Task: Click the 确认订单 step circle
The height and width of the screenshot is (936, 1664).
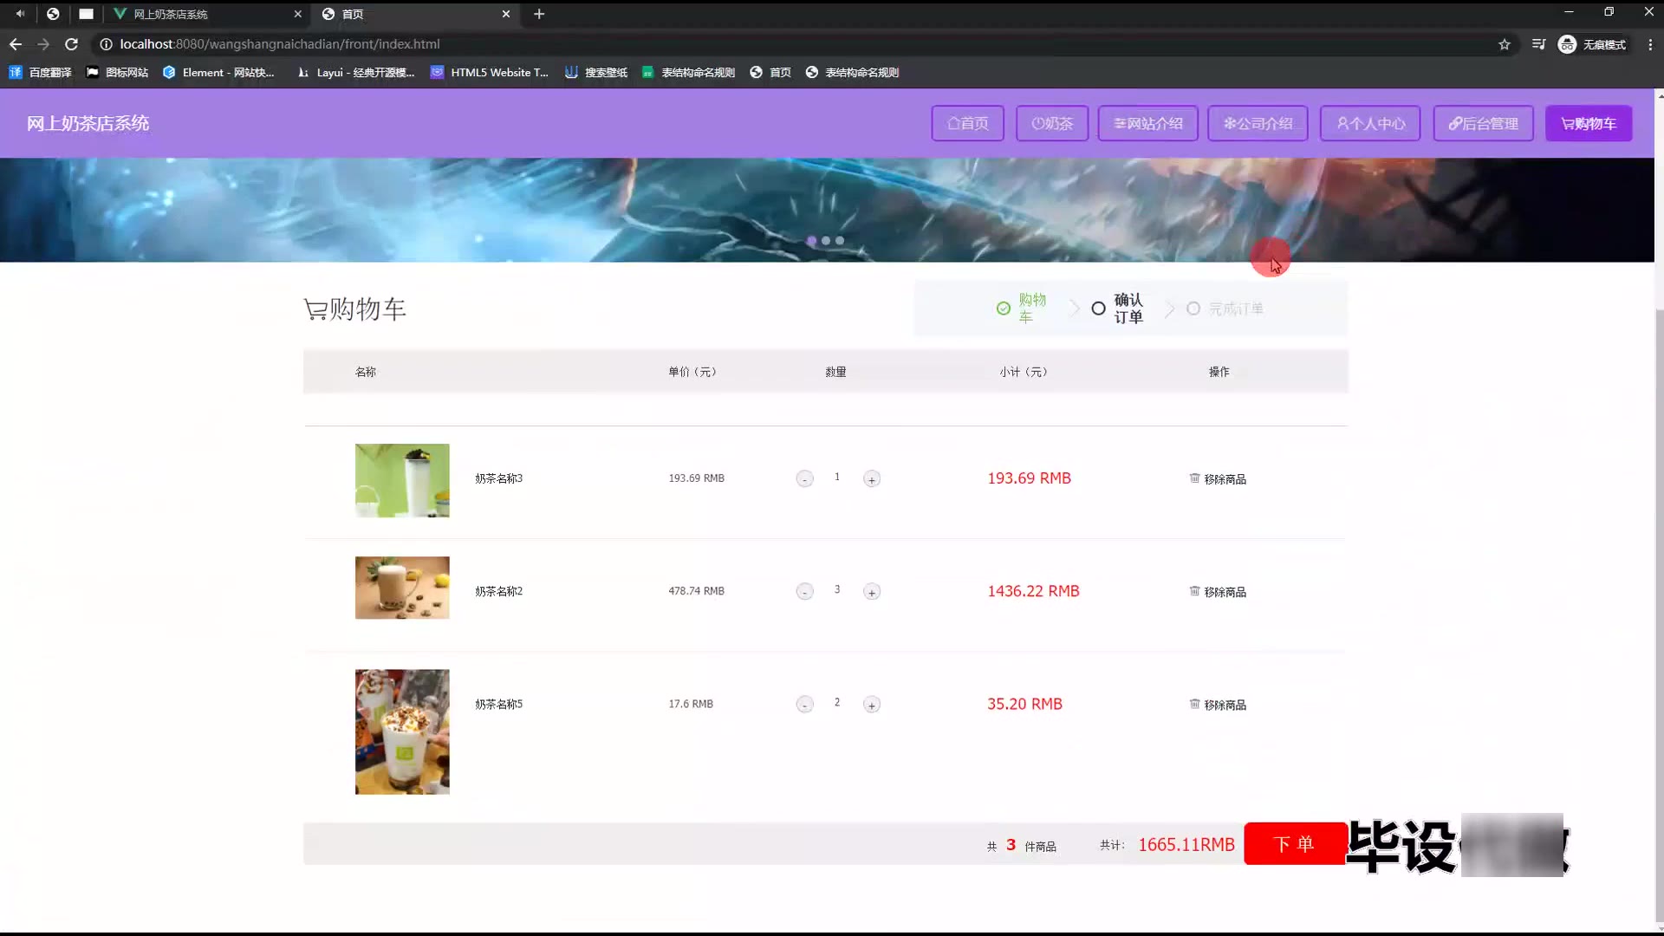Action: click(x=1098, y=309)
